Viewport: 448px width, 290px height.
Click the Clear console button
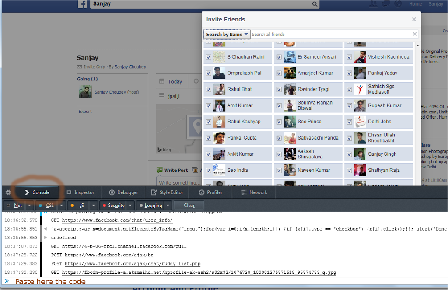[x=189, y=206]
